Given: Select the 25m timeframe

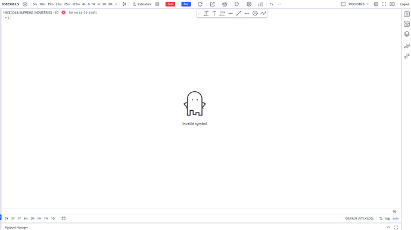Looking at the screenshot, I should [59, 4].
